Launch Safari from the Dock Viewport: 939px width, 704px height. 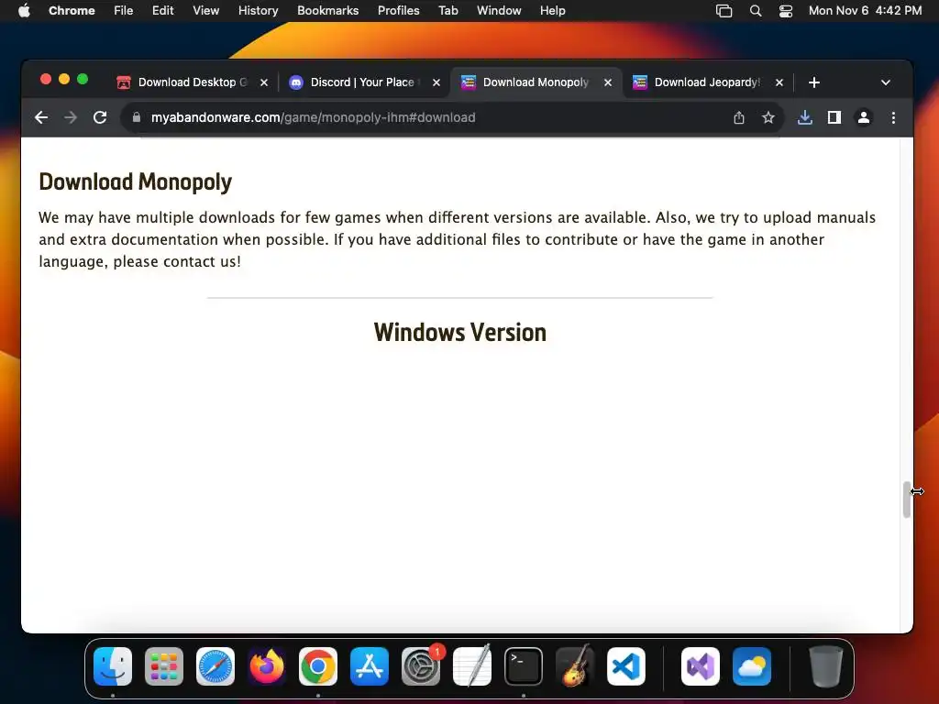215,666
